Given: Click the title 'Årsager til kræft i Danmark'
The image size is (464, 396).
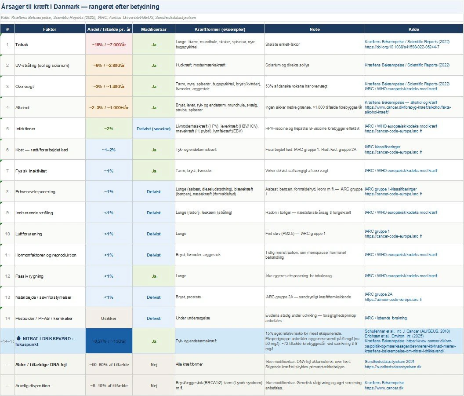Looking at the screenshot, I should (80, 7).
